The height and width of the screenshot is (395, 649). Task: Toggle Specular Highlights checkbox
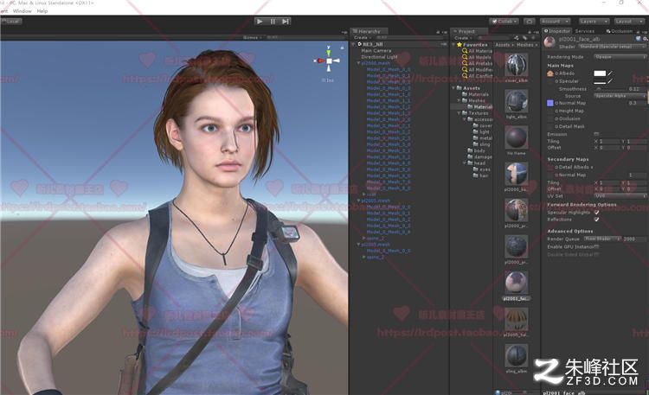pos(596,212)
